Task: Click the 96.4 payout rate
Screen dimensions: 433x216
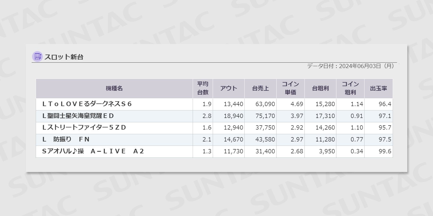Action: [385, 104]
